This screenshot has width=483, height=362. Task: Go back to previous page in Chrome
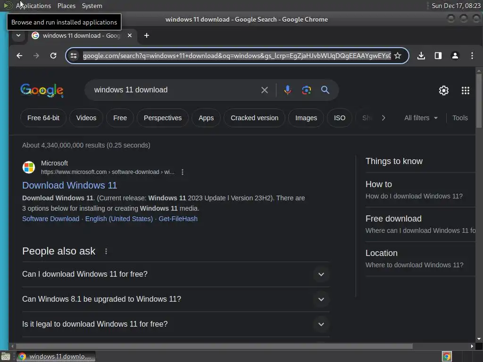[x=19, y=56]
